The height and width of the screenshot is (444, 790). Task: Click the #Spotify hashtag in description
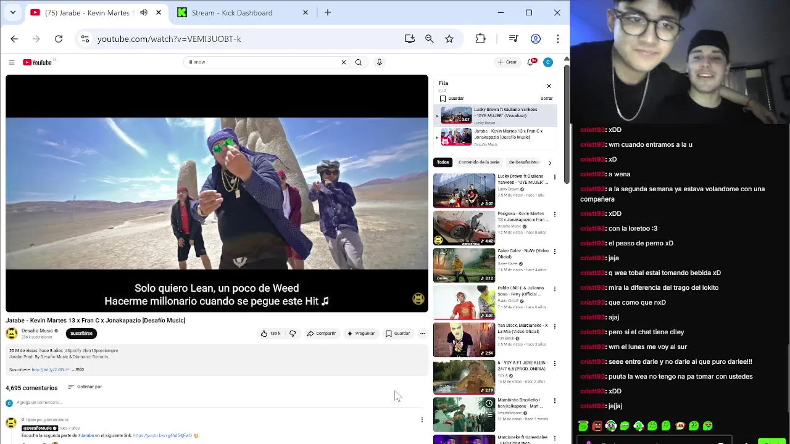click(x=73, y=350)
